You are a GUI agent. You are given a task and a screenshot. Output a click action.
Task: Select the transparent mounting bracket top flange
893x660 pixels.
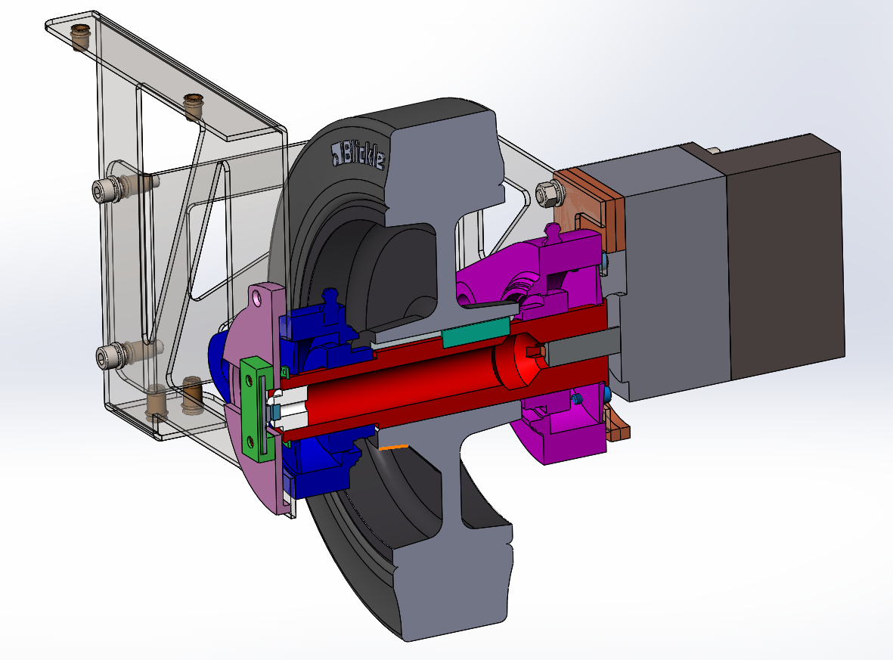click(x=165, y=74)
